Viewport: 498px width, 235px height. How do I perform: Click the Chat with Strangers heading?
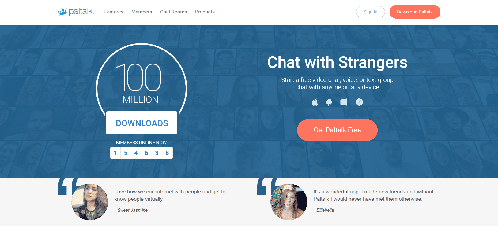click(337, 62)
